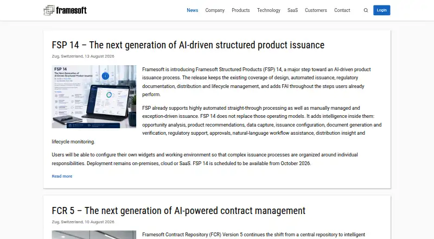Screen dimensions: 434x239
Task: Open the SaaS page
Action: [x=292, y=10]
